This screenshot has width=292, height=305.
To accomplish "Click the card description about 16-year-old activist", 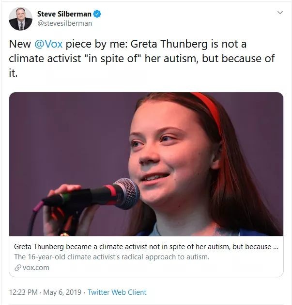I will [x=111, y=257].
